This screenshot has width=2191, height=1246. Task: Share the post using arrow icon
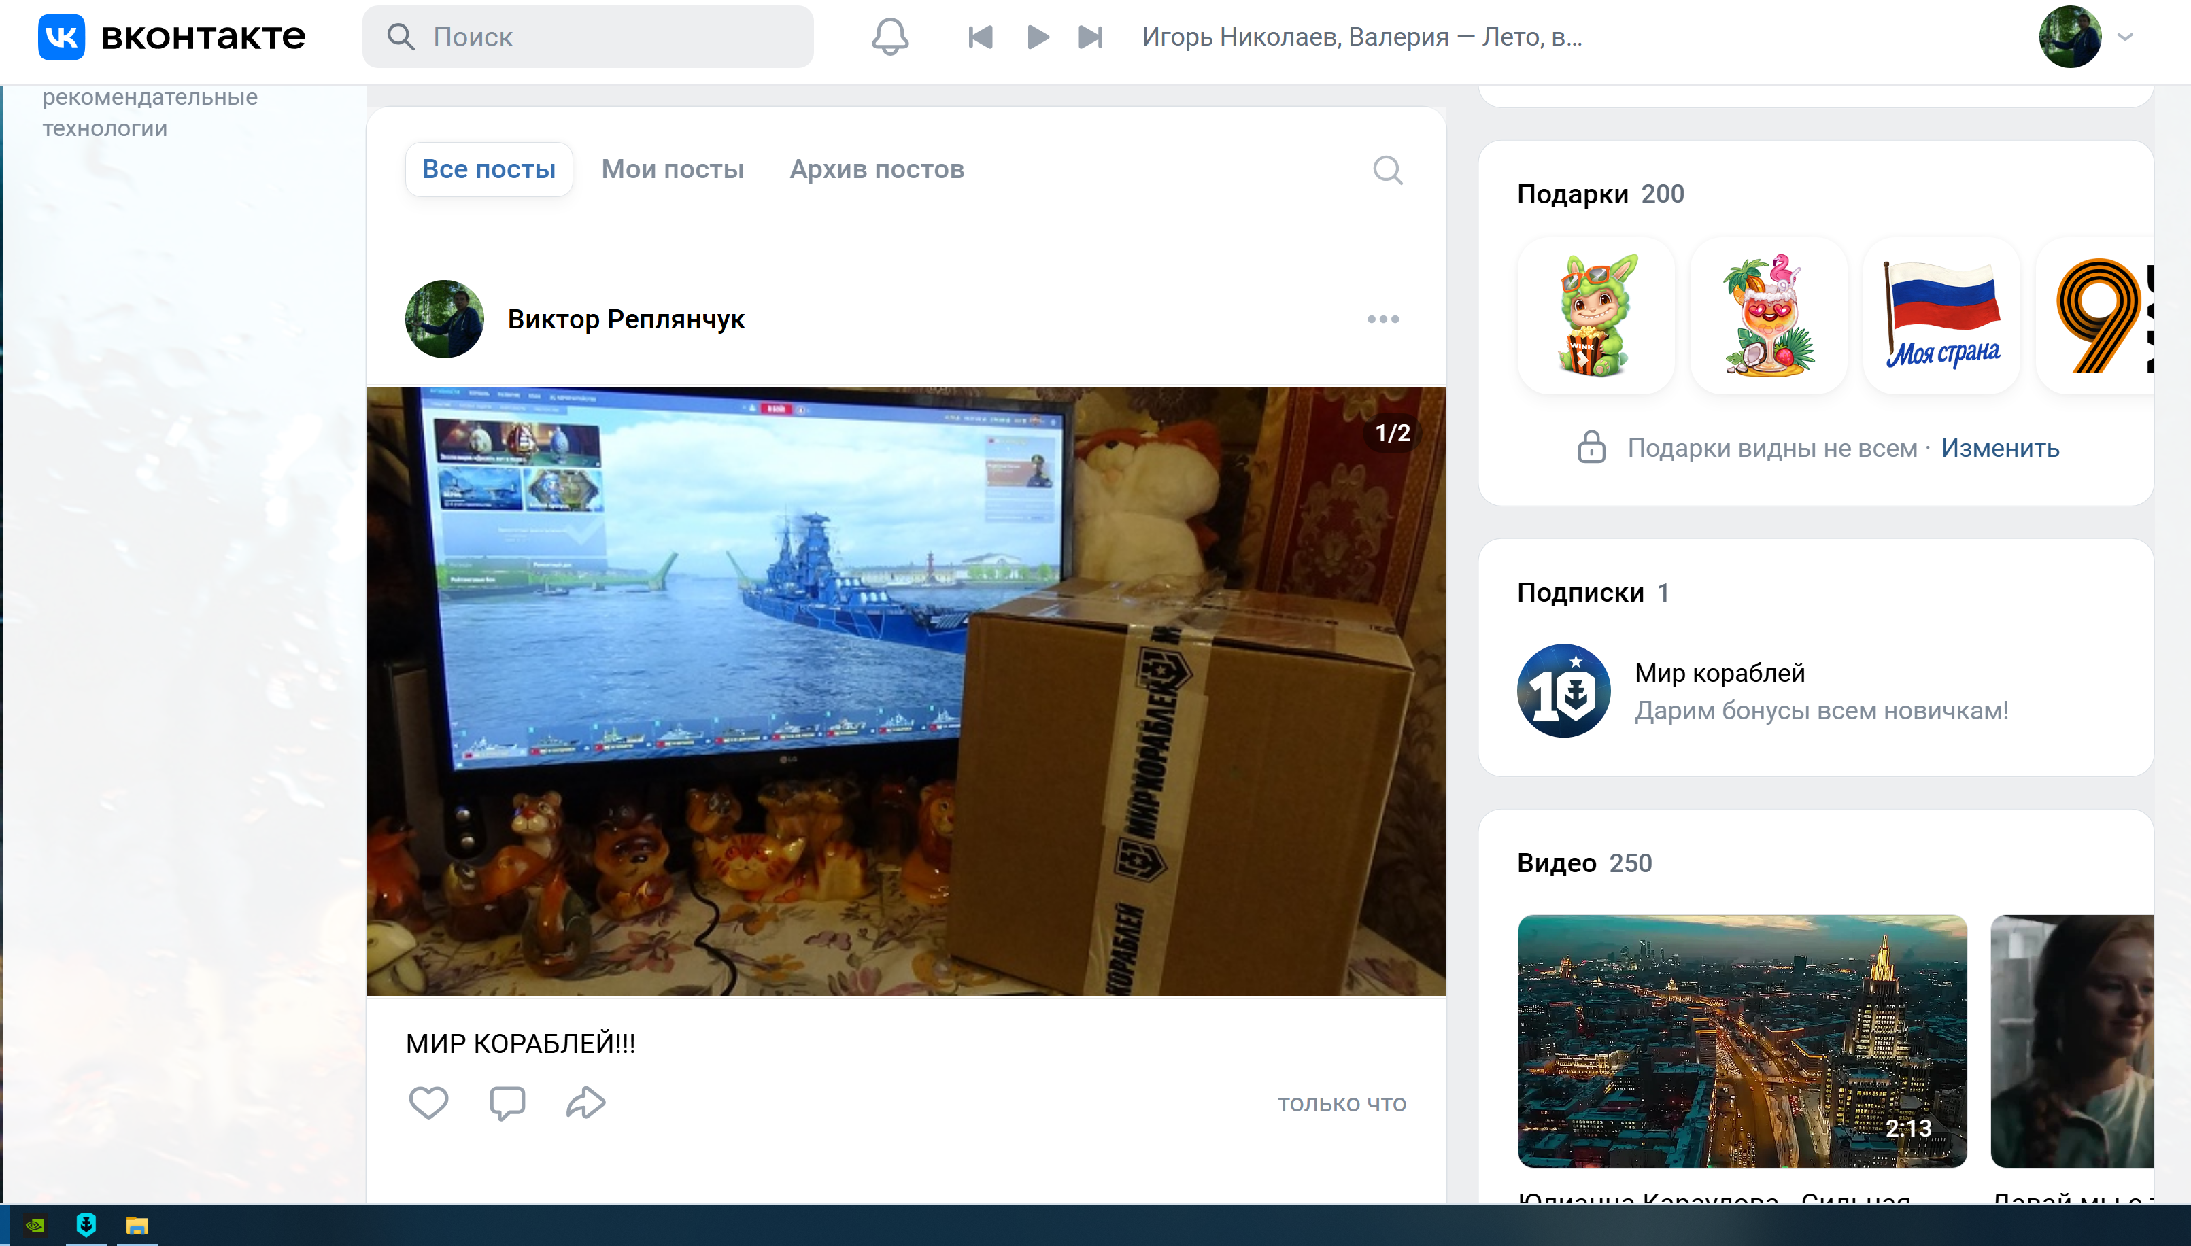(586, 1103)
